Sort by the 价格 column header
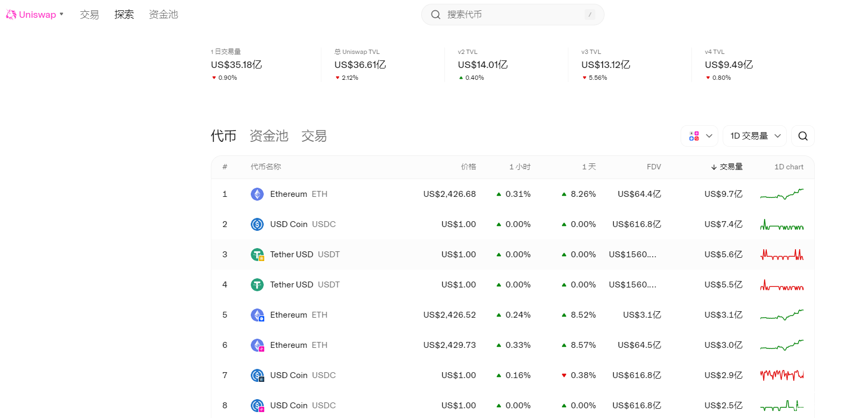 468,167
